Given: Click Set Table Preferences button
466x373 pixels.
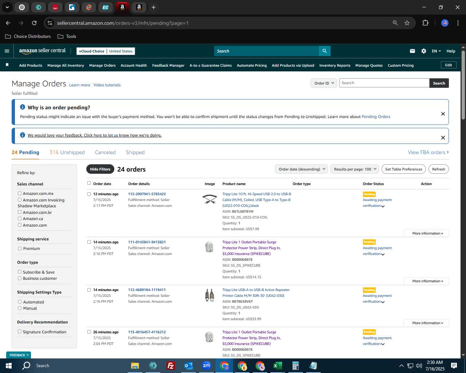Looking at the screenshot, I should click(403, 169).
